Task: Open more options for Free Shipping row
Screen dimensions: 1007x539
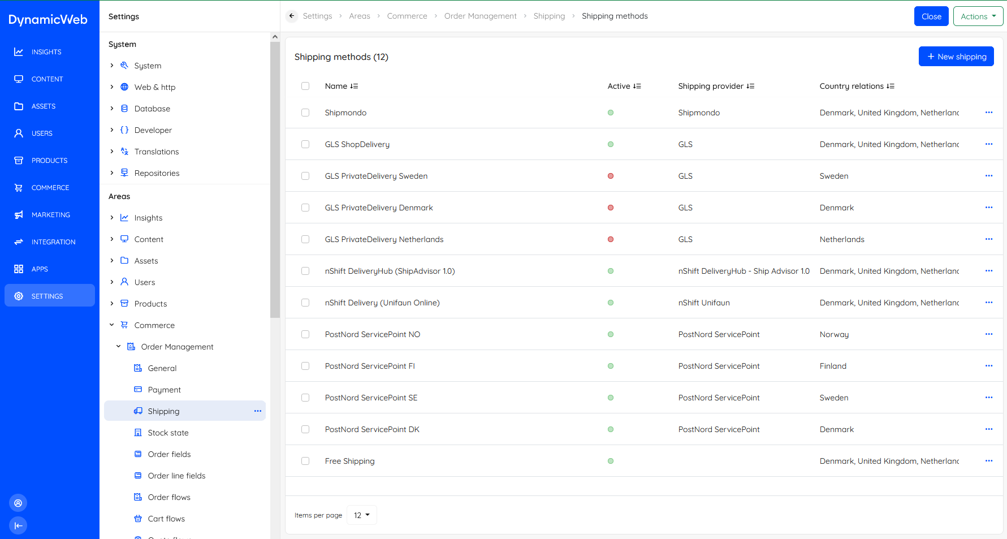Action: (x=989, y=461)
